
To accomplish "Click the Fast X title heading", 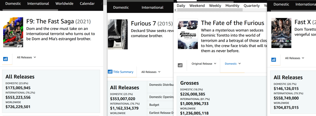I will point(305,22).
